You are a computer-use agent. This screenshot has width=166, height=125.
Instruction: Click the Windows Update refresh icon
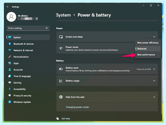(10, 102)
